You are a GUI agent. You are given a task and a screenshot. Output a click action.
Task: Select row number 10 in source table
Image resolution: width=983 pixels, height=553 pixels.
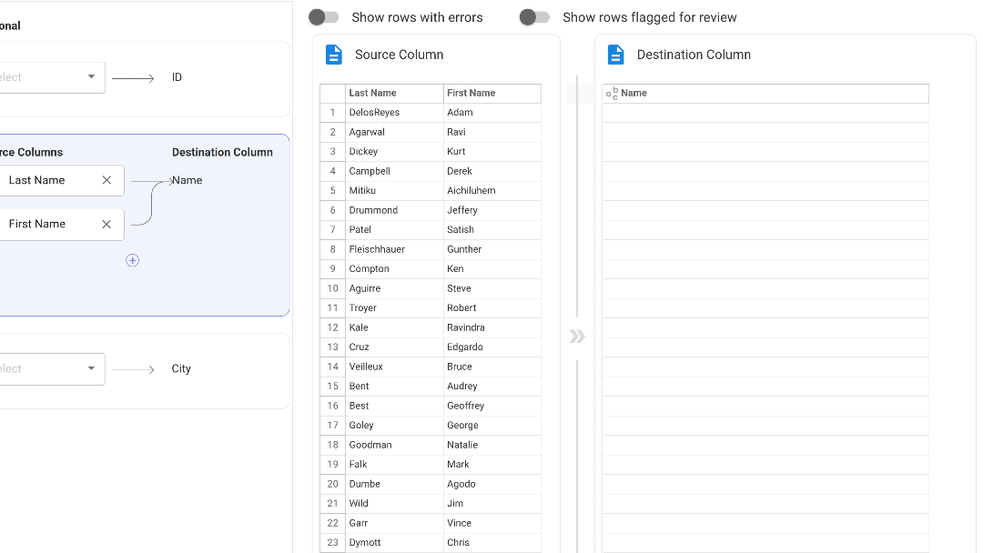pos(333,288)
